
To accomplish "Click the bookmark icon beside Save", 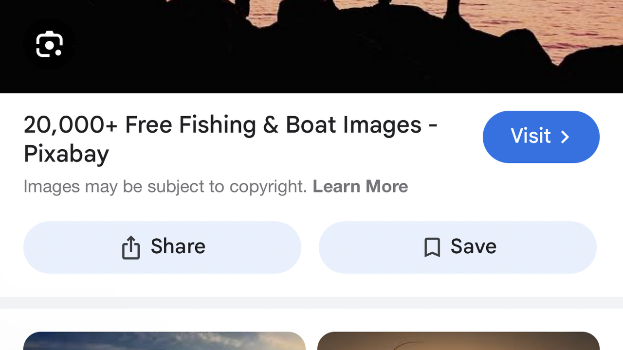I will [432, 247].
